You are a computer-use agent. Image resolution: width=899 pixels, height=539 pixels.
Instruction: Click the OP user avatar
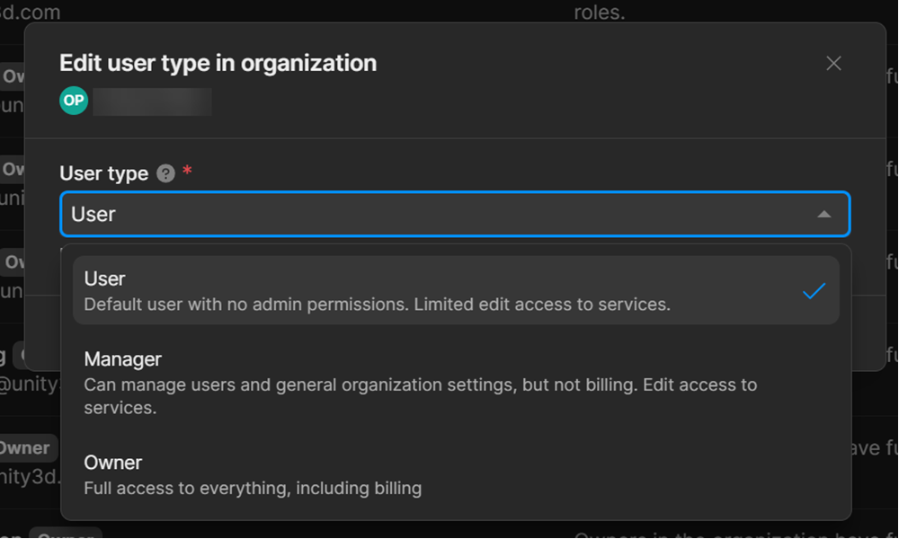click(x=74, y=101)
